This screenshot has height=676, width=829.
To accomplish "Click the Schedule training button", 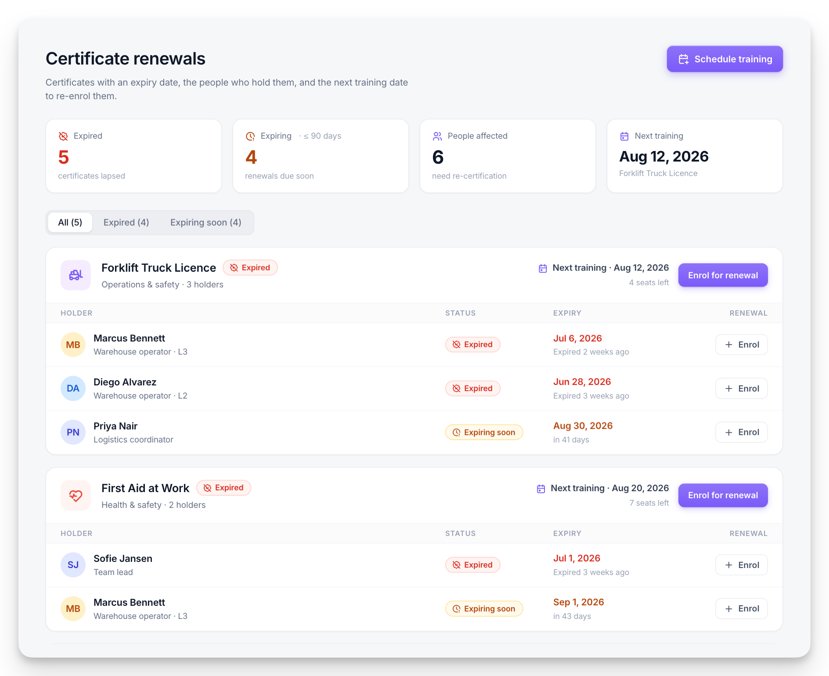I will click(725, 59).
